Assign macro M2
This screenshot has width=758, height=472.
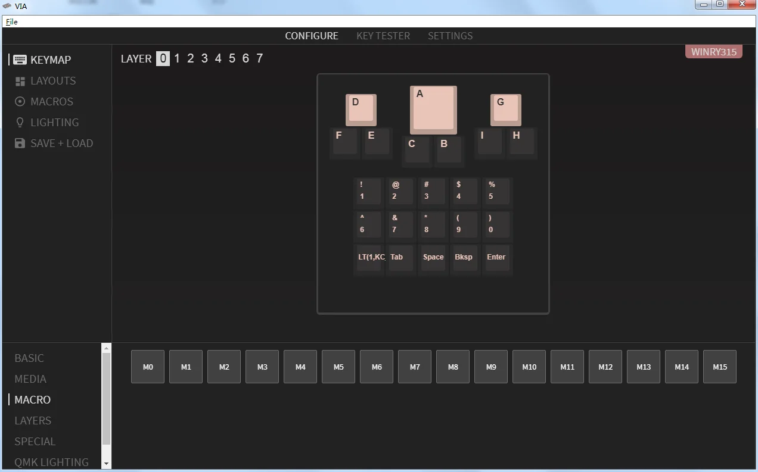pos(224,367)
